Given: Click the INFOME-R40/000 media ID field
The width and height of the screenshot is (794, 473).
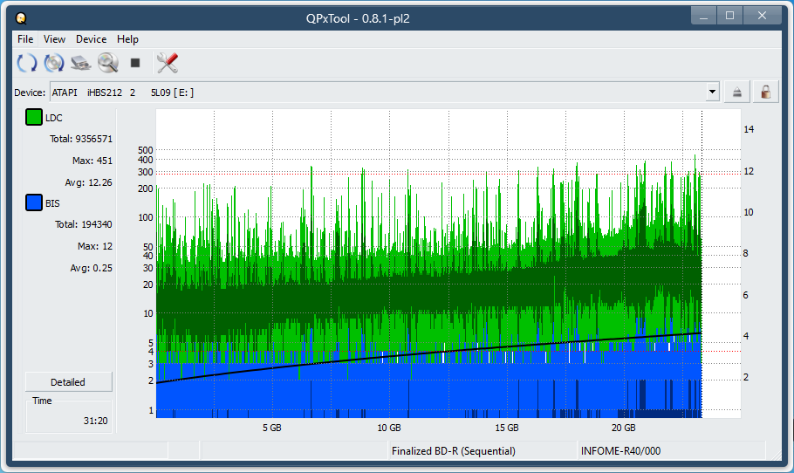Looking at the screenshot, I should click(620, 451).
